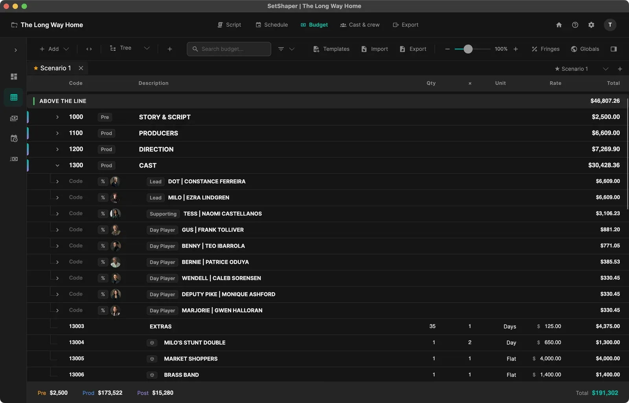This screenshot has width=629, height=403.
Task: Collapse the 1300 Cast account
Action: coord(57,165)
